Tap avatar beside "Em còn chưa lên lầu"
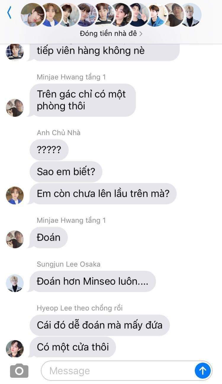 15,195
